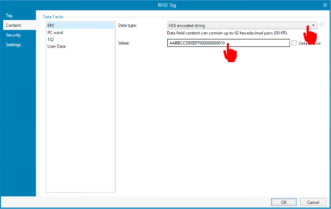Click the Data source label text
This screenshot has height=209, width=331.
click(309, 43)
